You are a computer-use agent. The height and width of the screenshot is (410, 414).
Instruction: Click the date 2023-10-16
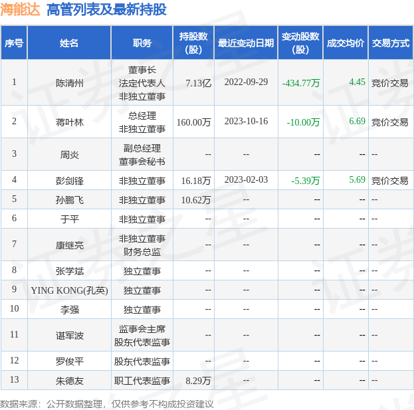tap(246, 121)
